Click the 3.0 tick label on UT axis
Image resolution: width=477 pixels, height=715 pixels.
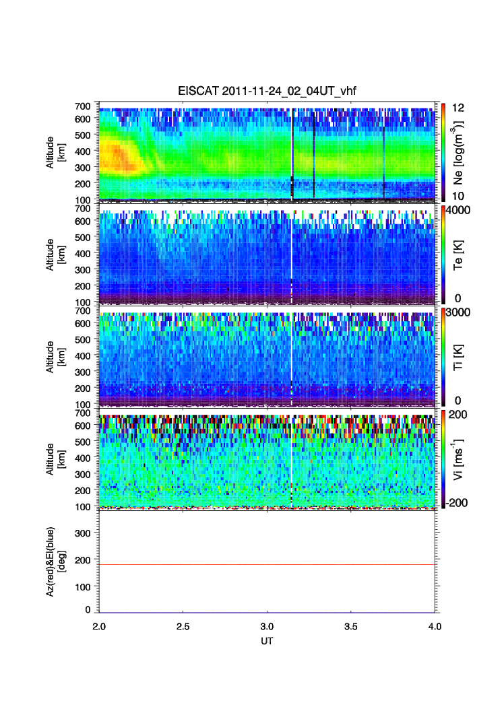[267, 626]
